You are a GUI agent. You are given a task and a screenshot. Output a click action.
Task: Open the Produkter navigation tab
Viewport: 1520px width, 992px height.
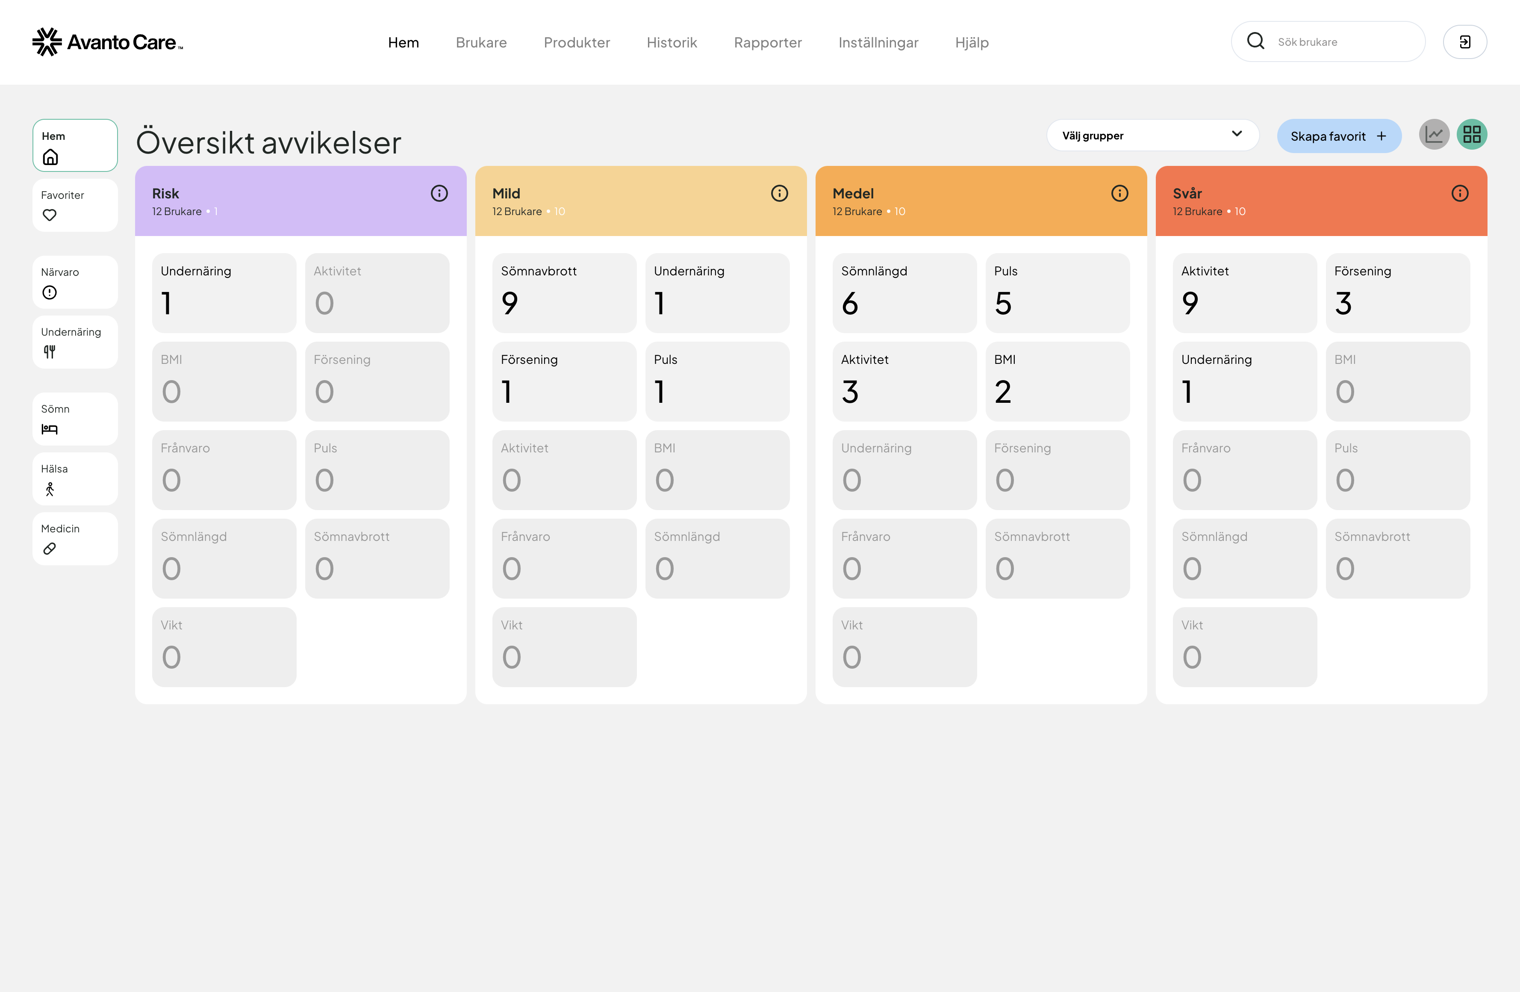577,42
